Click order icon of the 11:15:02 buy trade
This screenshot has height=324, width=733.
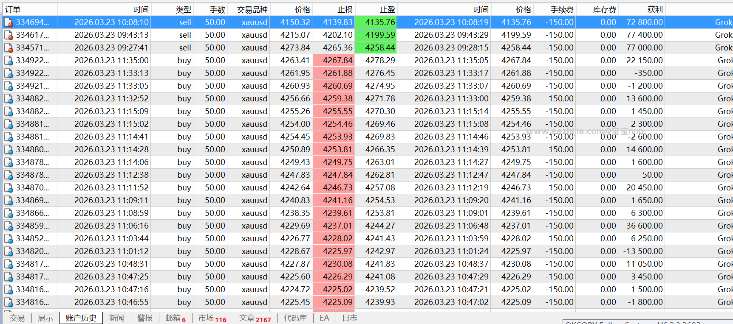8,124
